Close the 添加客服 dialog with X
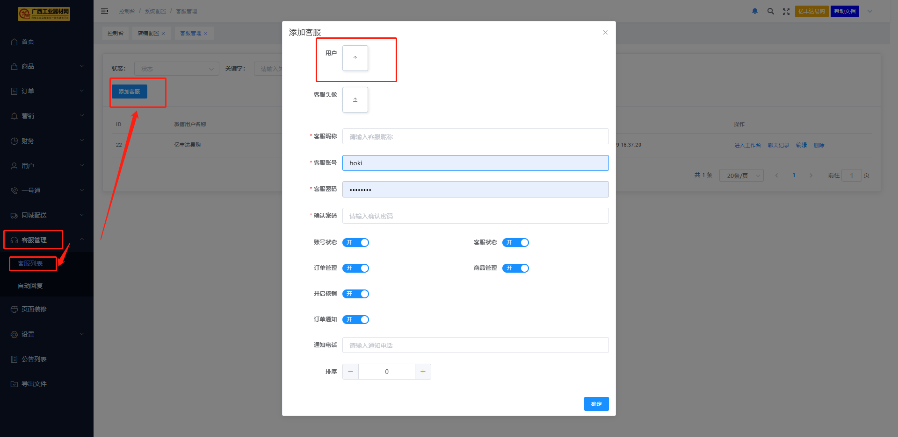The image size is (898, 437). click(x=605, y=33)
